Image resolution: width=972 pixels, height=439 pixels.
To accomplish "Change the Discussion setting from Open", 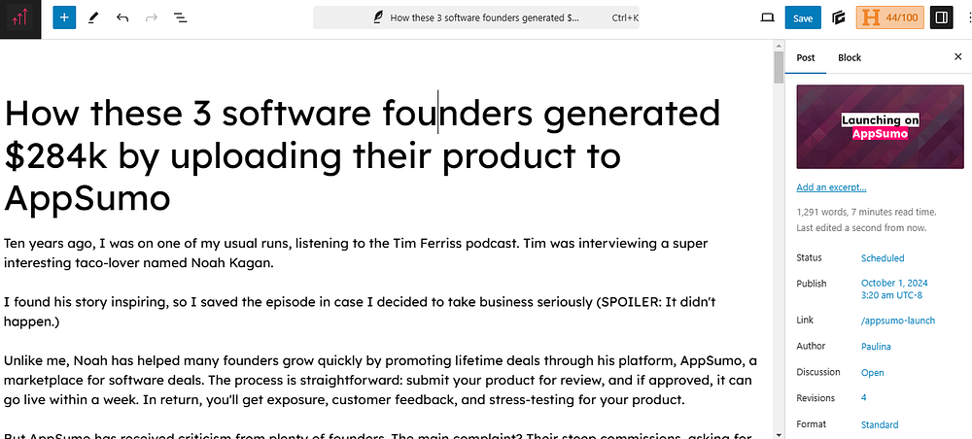I will click(x=872, y=373).
